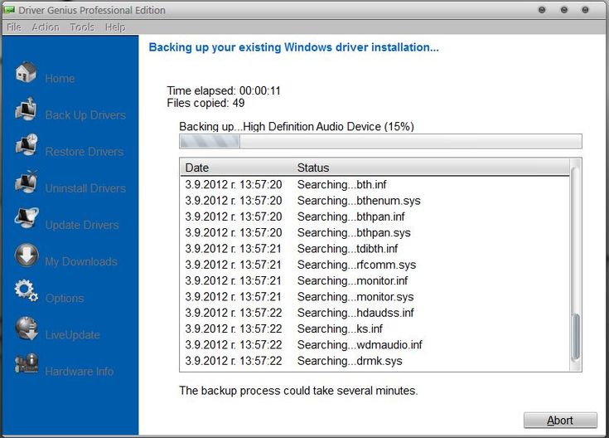
Task: Click the Files copied: 49 text
Action: click(205, 103)
